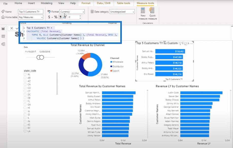Click the Quick measure icon
The height and width of the screenshot is (148, 233).
[152, 10]
